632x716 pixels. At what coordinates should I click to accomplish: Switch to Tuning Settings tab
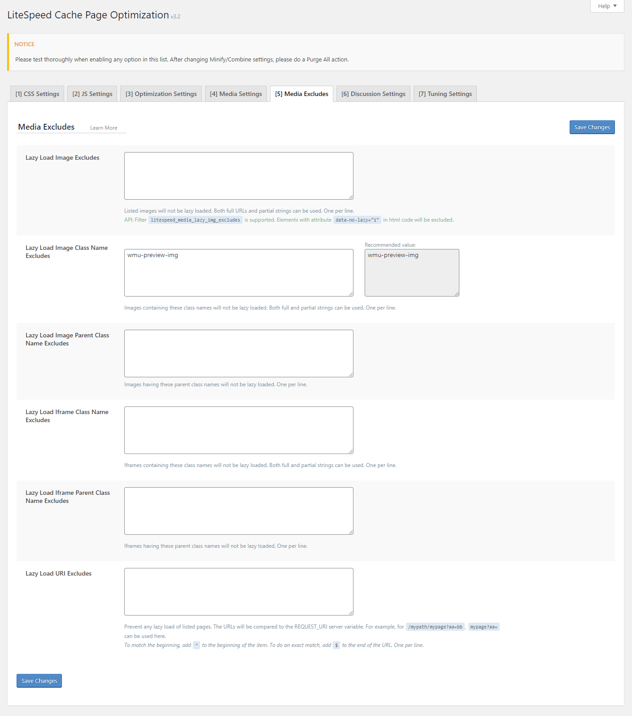point(445,94)
